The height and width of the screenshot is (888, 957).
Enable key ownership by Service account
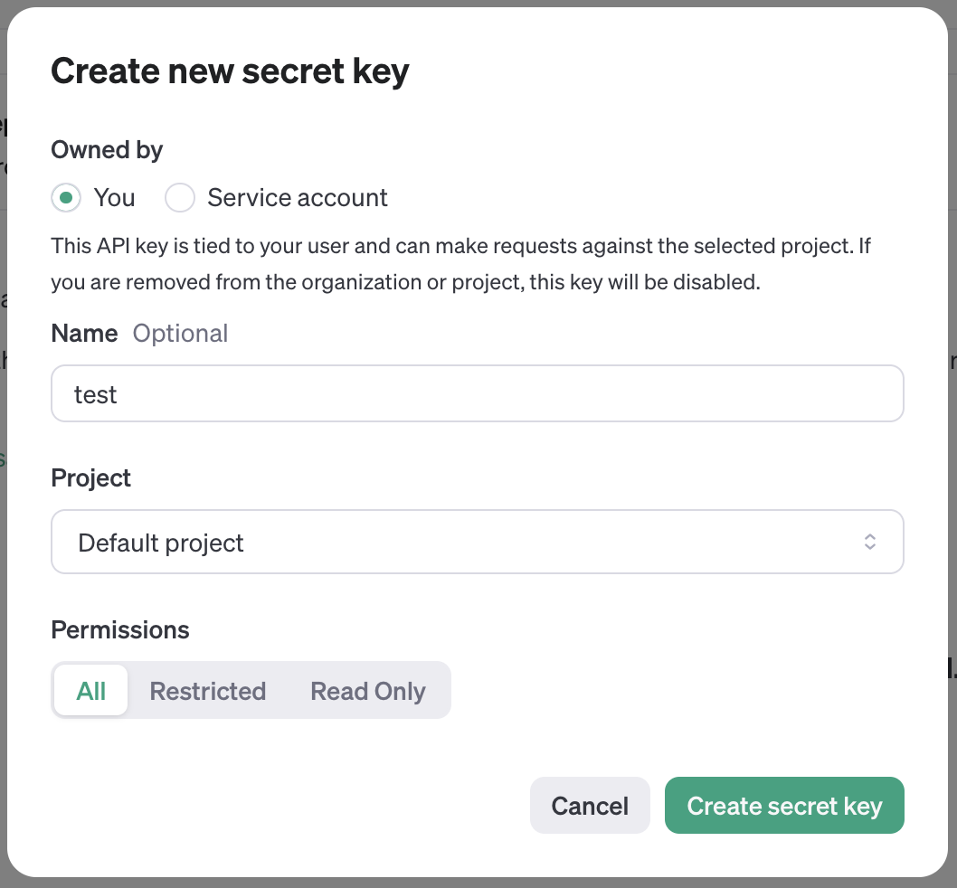(x=179, y=197)
